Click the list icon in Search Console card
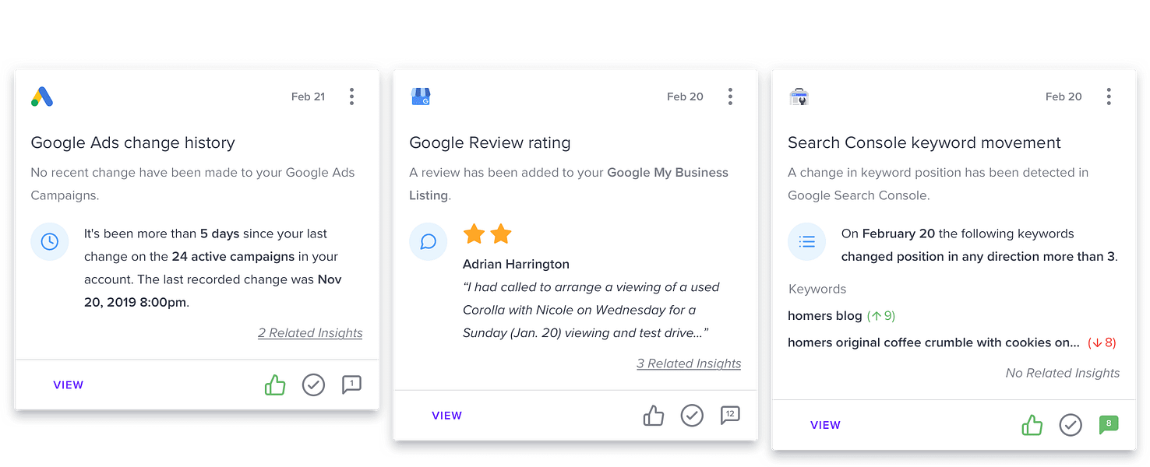The image size is (1150, 467). pyautogui.click(x=806, y=241)
